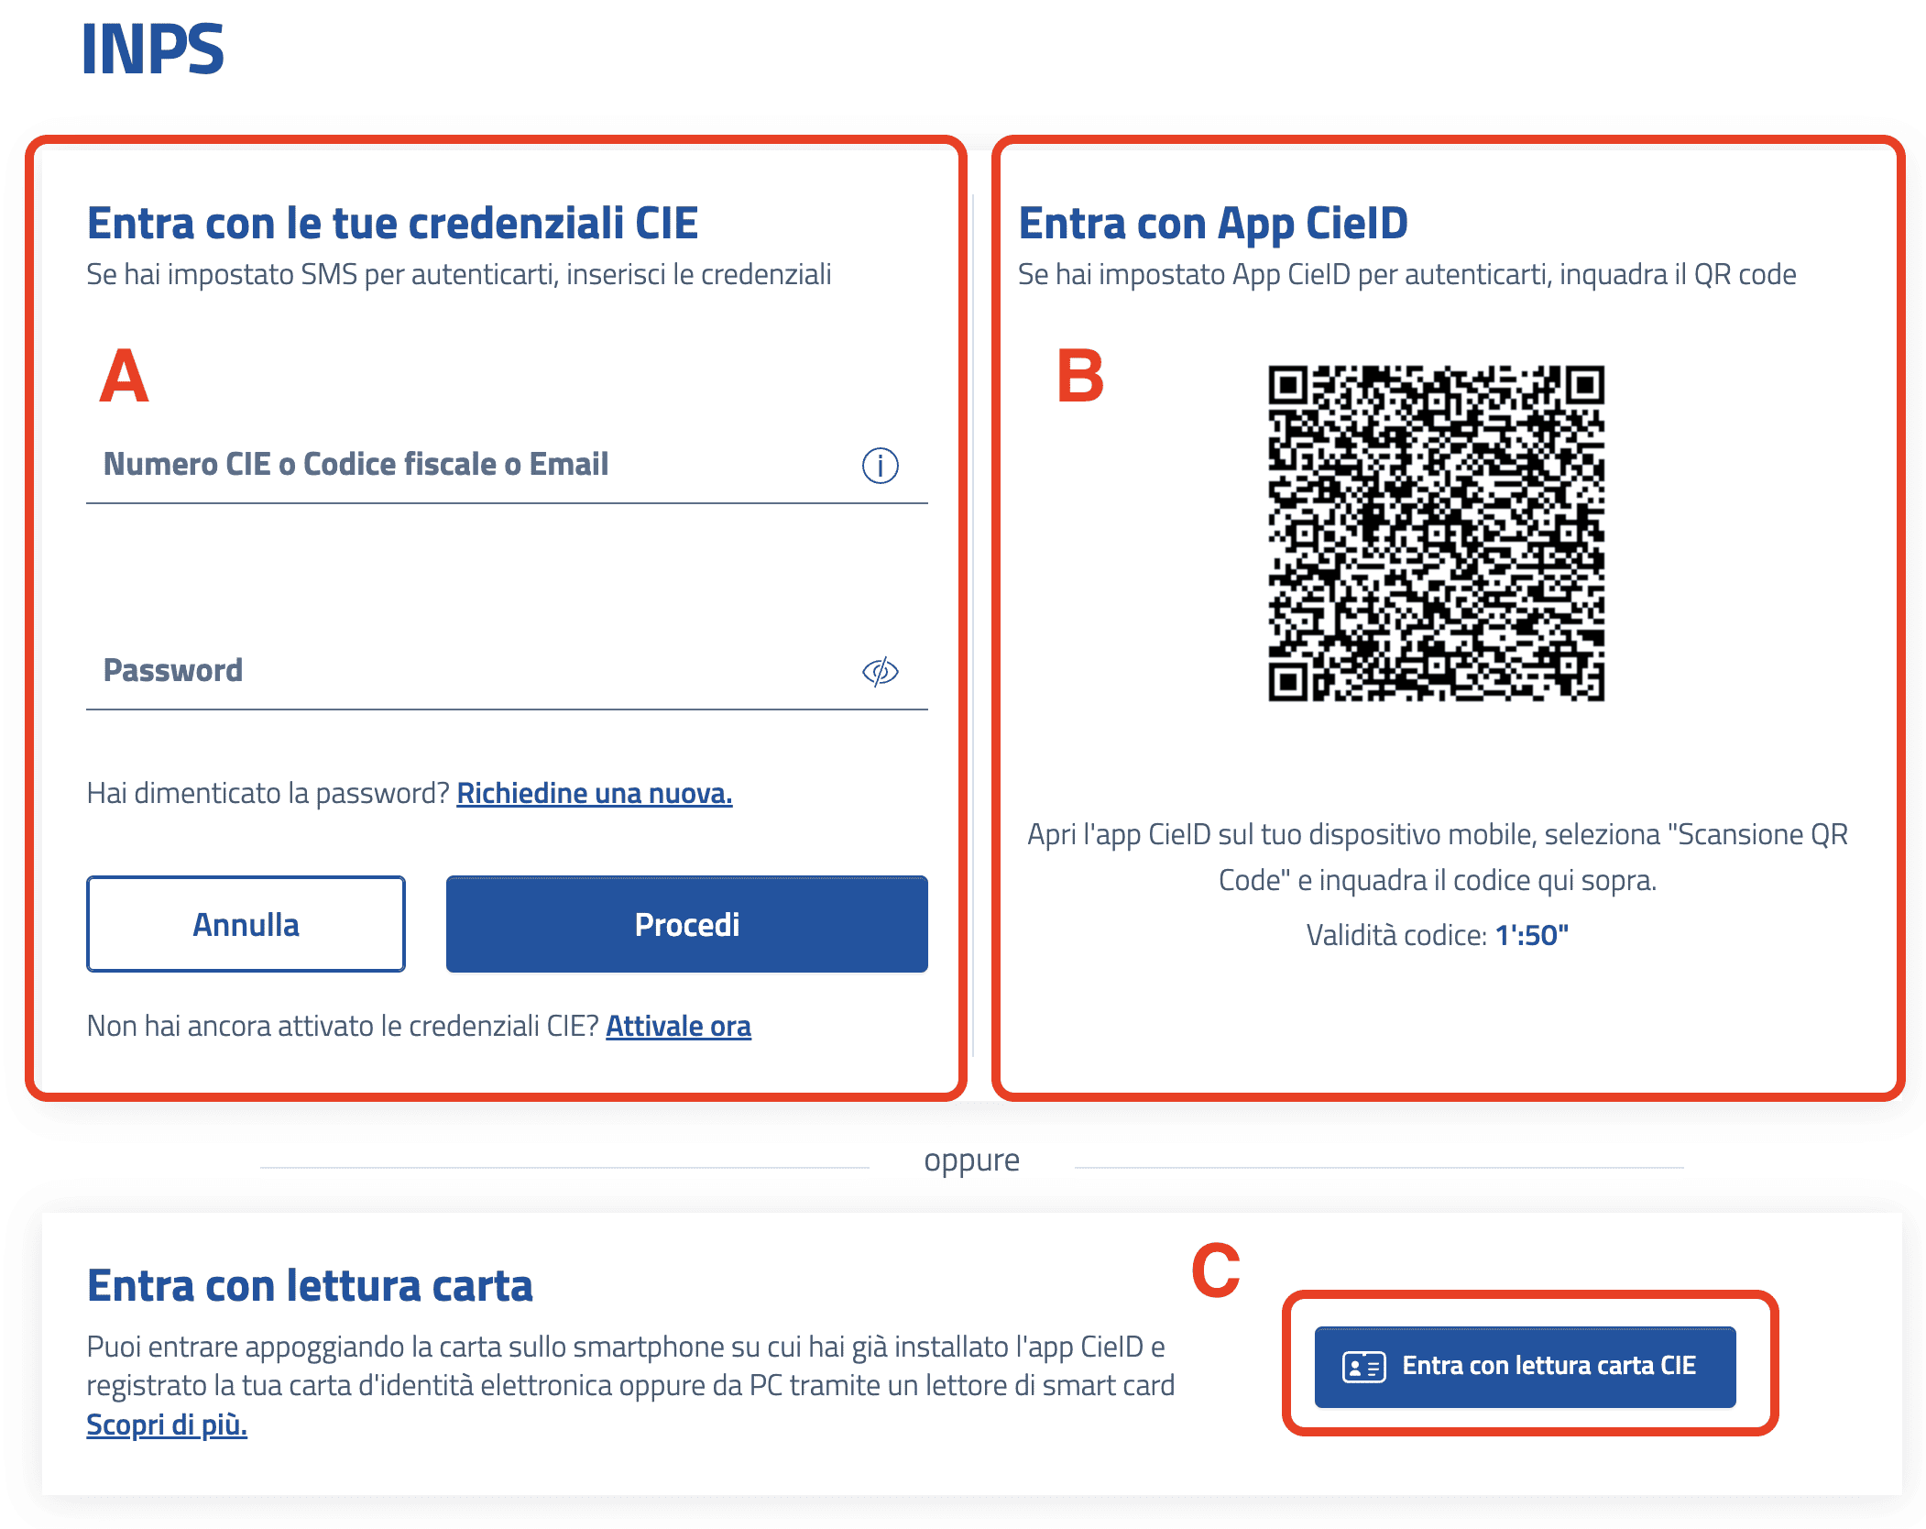1926x1529 pixels.
Task: Toggle password visibility with the eye icon
Action: click(x=879, y=672)
